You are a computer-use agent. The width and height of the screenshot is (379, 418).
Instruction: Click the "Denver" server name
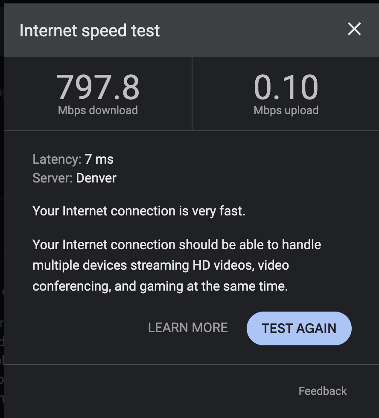(96, 178)
